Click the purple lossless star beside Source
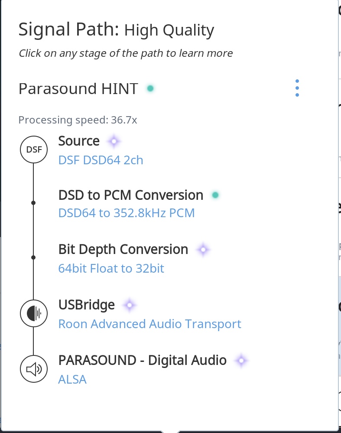The image size is (341, 433). point(114,141)
